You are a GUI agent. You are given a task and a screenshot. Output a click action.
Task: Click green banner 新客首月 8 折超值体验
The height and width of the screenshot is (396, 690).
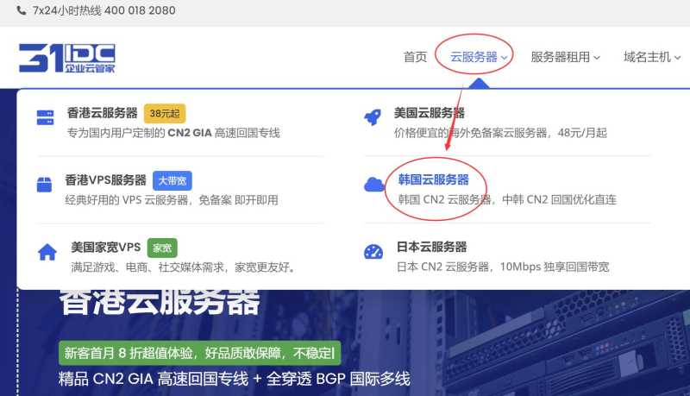pyautogui.click(x=200, y=353)
